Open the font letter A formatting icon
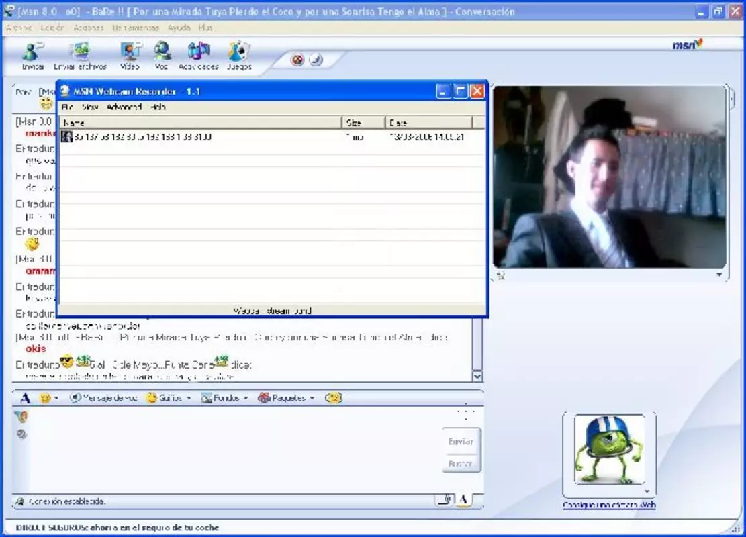746x537 pixels. 25,398
